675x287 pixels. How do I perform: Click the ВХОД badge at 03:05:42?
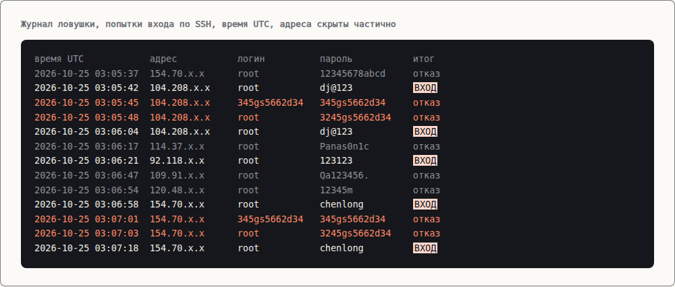tap(425, 88)
